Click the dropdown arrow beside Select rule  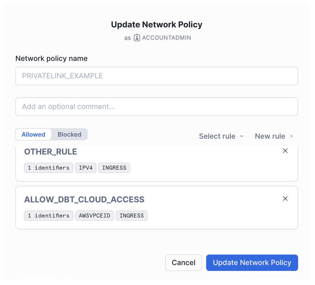(241, 136)
